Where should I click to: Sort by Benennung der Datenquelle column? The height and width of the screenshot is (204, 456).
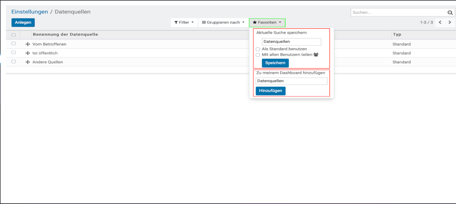coord(65,35)
